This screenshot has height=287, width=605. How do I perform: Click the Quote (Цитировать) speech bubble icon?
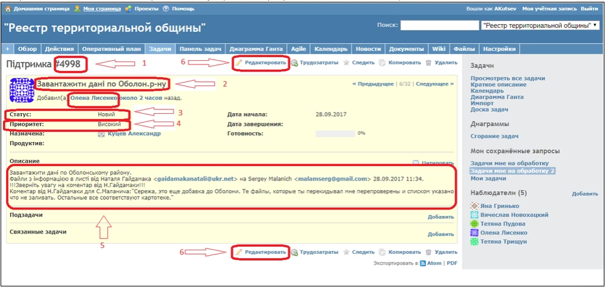tap(416, 163)
